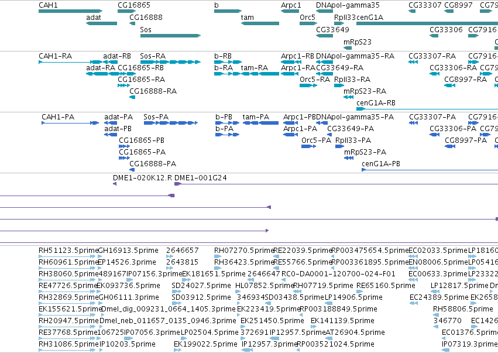Click the teal gene bar beneath "Sos"
The image size is (498, 353).
click(x=170, y=36)
